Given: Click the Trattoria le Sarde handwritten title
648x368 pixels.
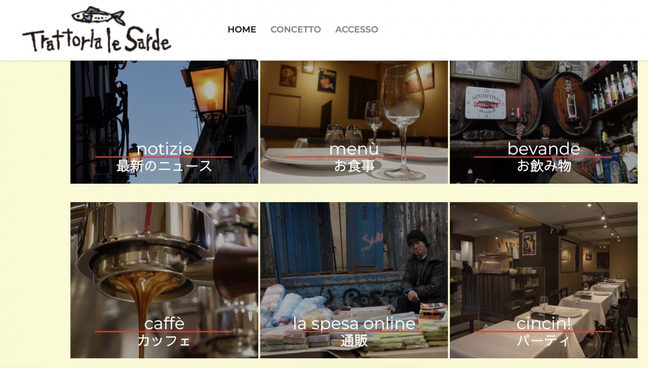Looking at the screenshot, I should [97, 40].
